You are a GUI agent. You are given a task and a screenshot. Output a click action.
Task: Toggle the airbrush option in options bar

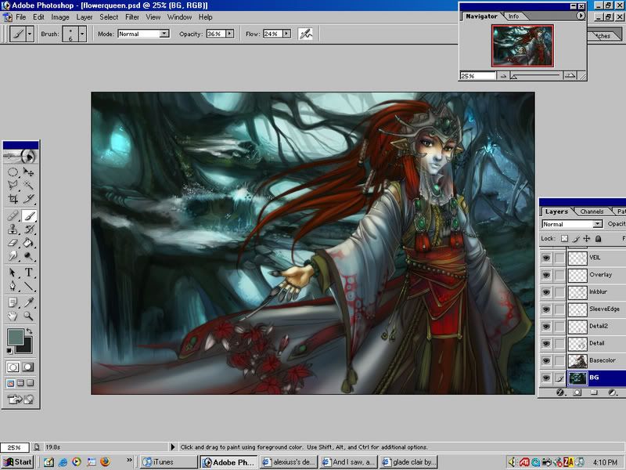pyautogui.click(x=305, y=34)
